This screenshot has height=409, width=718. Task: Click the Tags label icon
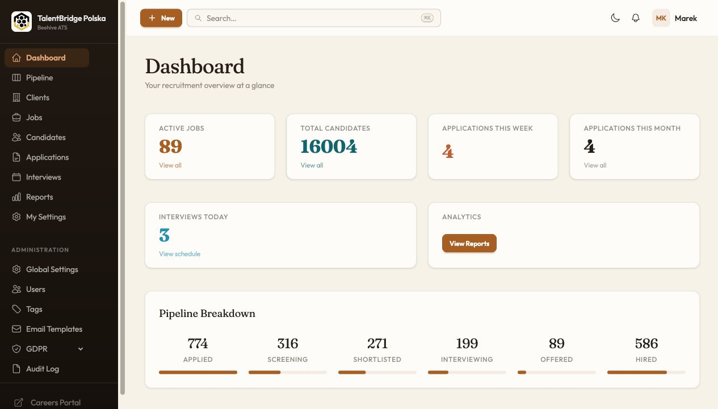(16, 309)
